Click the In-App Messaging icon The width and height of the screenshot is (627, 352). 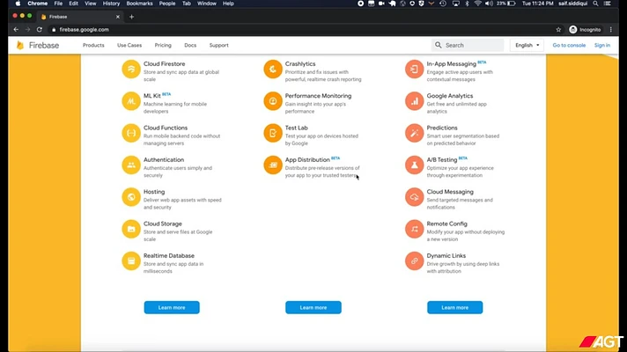[414, 70]
